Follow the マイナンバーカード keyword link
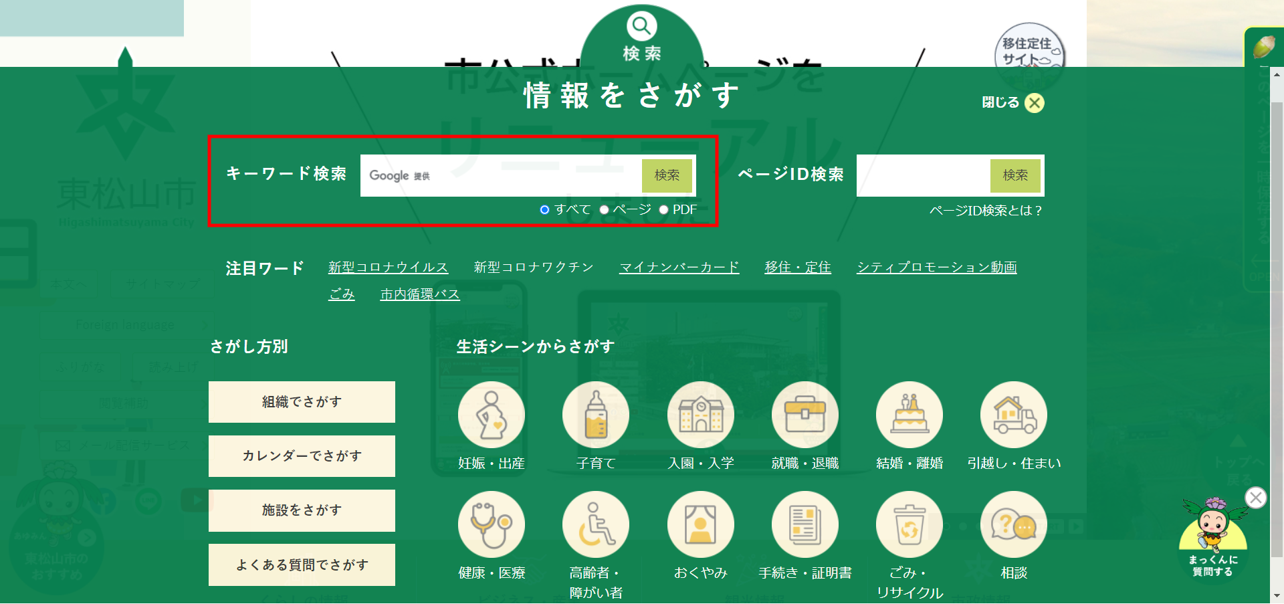 (679, 268)
